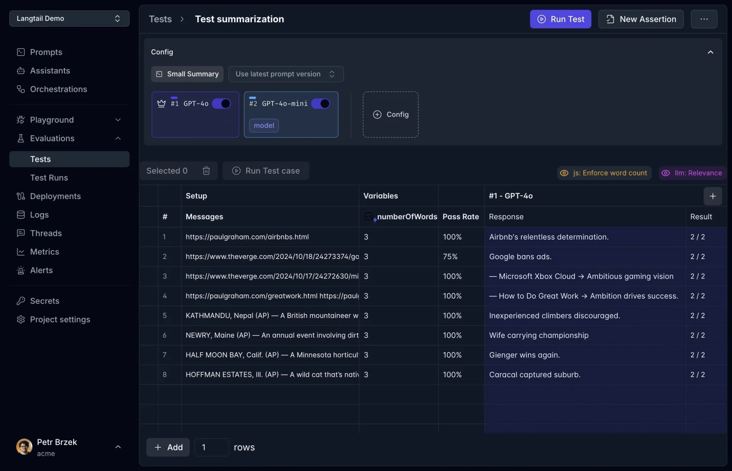Click the Run Test button
The height and width of the screenshot is (471, 732).
tap(560, 19)
